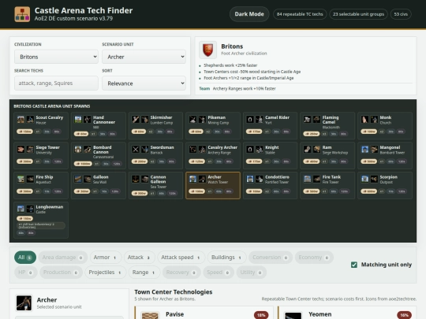Select the Longbowman castle unit icon
Image resolution: width=426 pixels, height=319 pixels.
(x=30, y=209)
